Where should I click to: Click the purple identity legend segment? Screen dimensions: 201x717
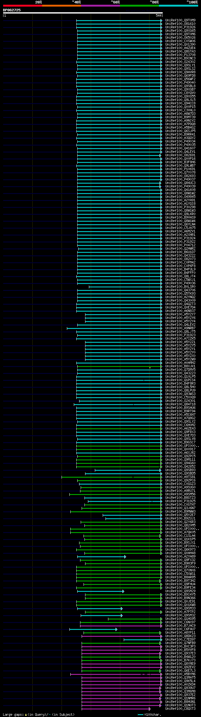click(100, 6)
